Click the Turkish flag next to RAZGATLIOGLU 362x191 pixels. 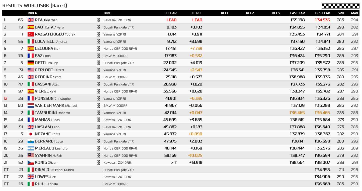31,34
